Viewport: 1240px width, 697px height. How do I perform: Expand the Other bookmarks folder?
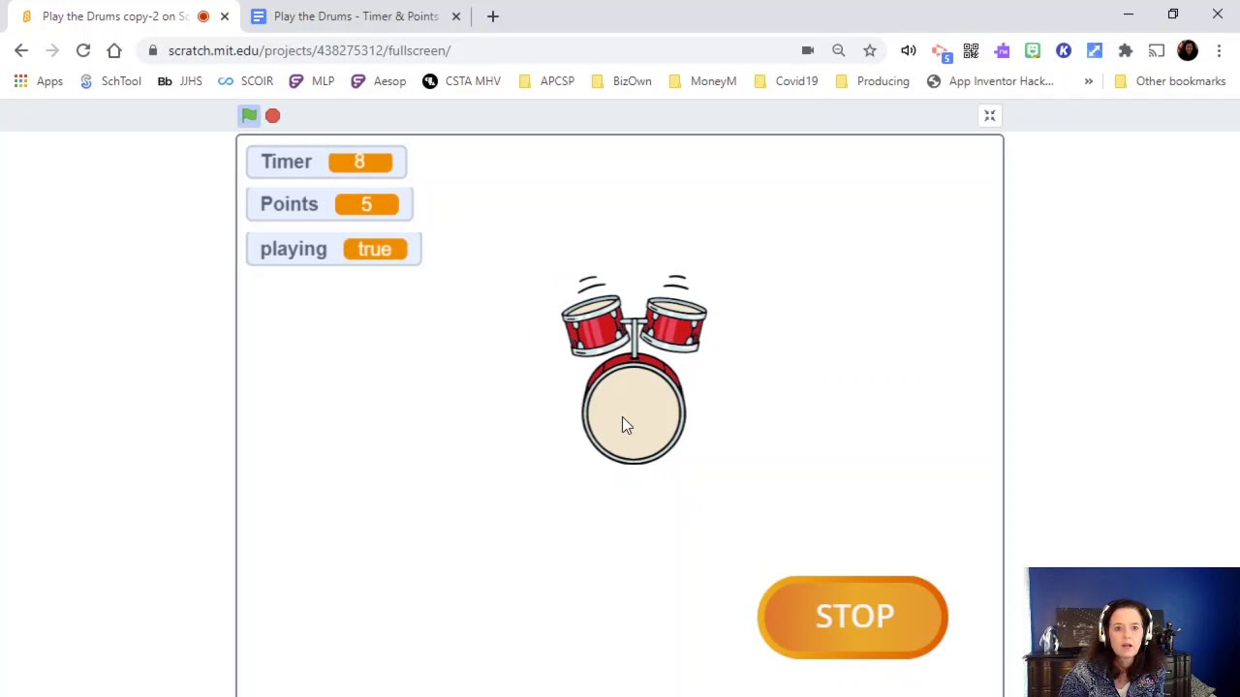tap(1170, 81)
